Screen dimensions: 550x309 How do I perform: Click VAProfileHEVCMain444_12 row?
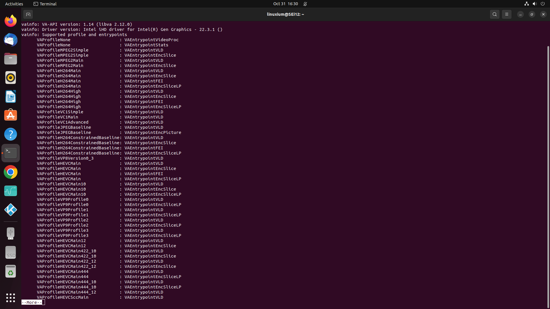100,292
